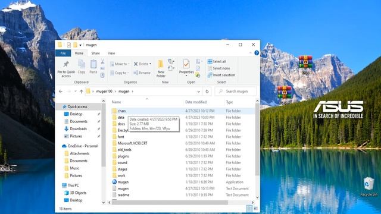Open the Easy access dropdown
Screen dimensions: 381x214
click(x=171, y=68)
